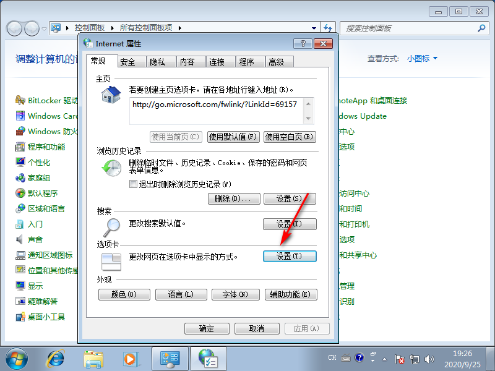Open the 颜色 color settings
This screenshot has width=495, height=371.
pyautogui.click(x=124, y=294)
